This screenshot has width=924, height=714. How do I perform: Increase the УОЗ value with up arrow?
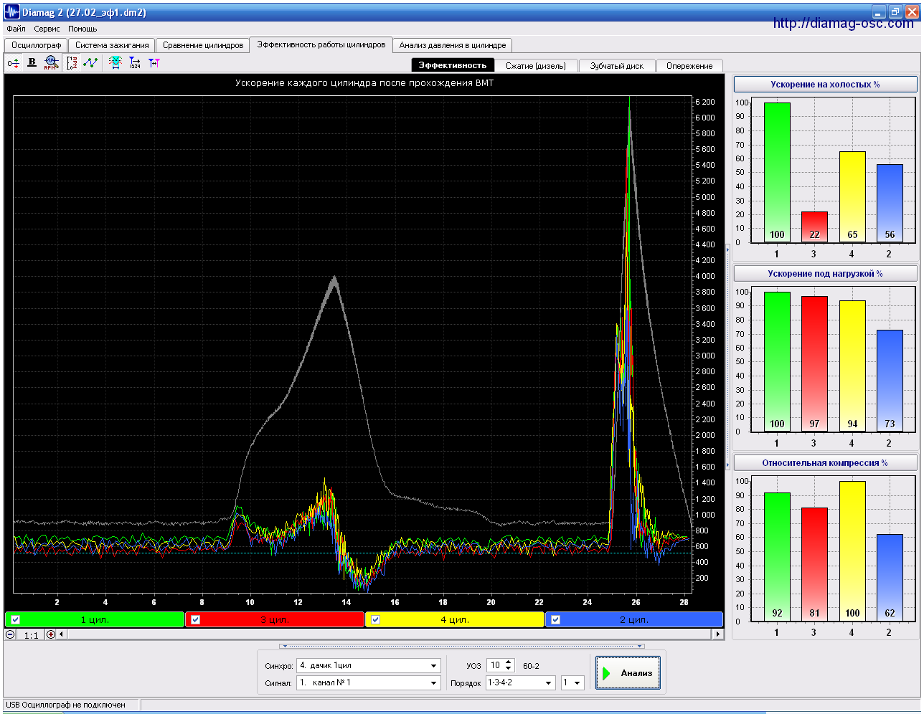point(509,662)
